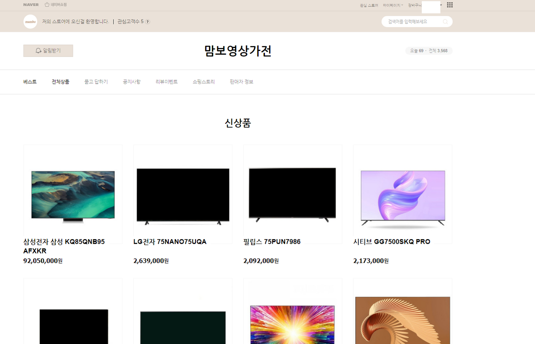This screenshot has width=535, height=344.
Task: Select the 리뷰이벤트 tab
Action: 167,82
